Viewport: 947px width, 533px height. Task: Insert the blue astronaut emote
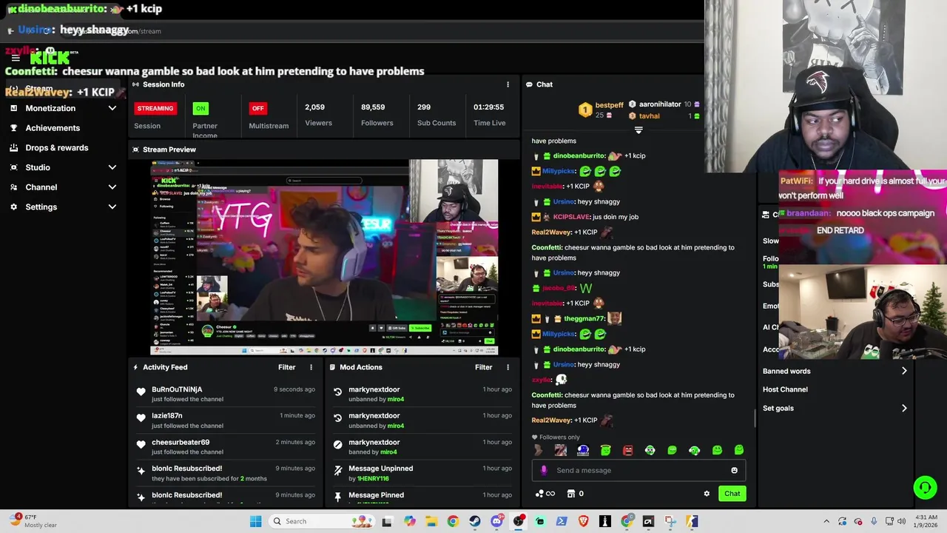click(x=583, y=450)
